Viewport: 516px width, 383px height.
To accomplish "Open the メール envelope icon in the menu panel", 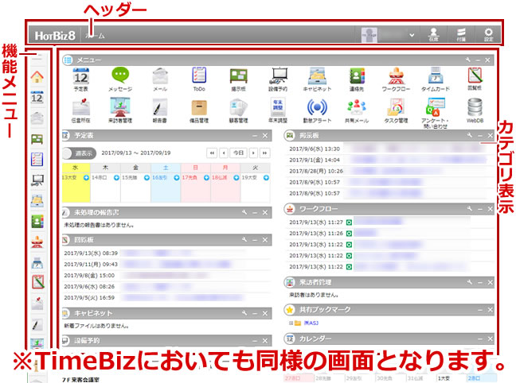I will [160, 75].
